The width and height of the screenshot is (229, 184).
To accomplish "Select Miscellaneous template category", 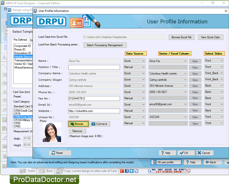I will (x=23, y=68).
